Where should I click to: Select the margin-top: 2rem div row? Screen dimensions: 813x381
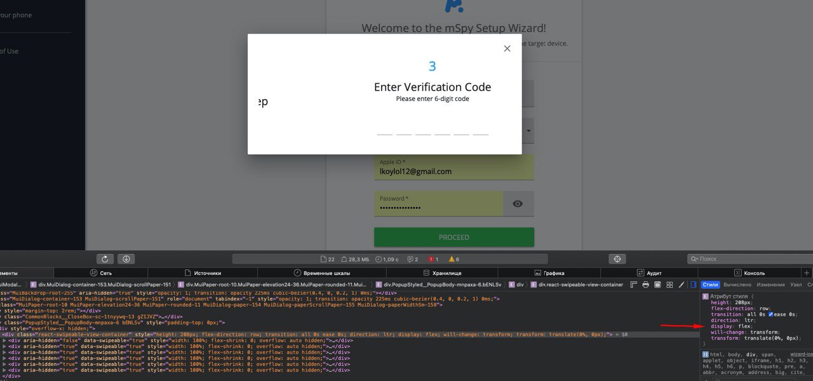click(x=51, y=311)
